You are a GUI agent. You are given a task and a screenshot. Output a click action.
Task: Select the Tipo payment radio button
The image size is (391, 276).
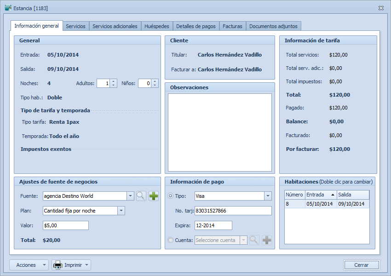[x=171, y=196]
